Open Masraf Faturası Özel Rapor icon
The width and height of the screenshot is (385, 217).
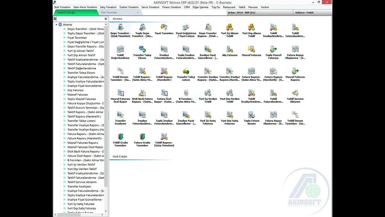click(x=120, y=96)
